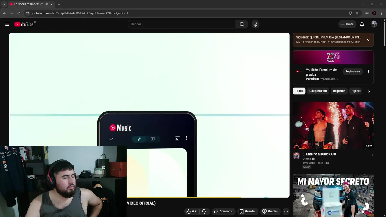Bookmark this page with star icon
The height and width of the screenshot is (217, 386).
[357, 13]
